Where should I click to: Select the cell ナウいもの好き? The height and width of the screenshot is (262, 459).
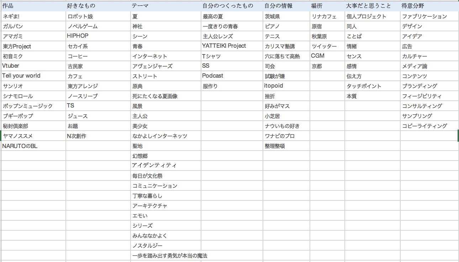pyautogui.click(x=286, y=126)
